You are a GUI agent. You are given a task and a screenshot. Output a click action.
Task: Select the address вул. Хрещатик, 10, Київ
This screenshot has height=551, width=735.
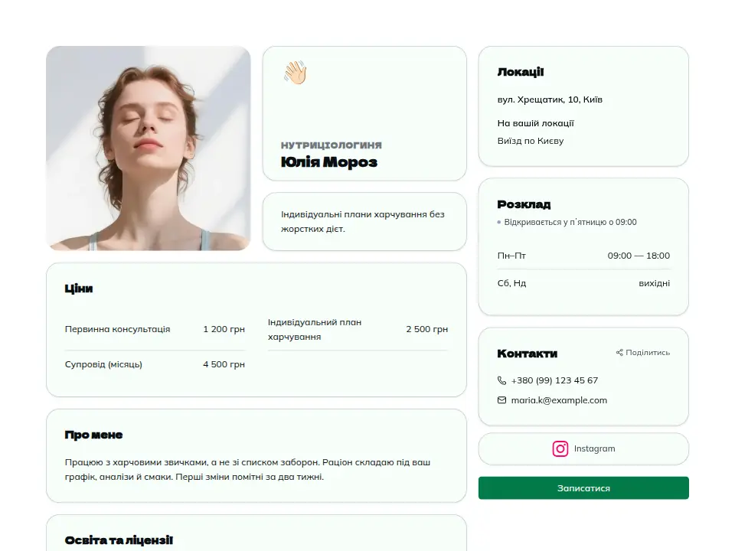pyautogui.click(x=550, y=99)
